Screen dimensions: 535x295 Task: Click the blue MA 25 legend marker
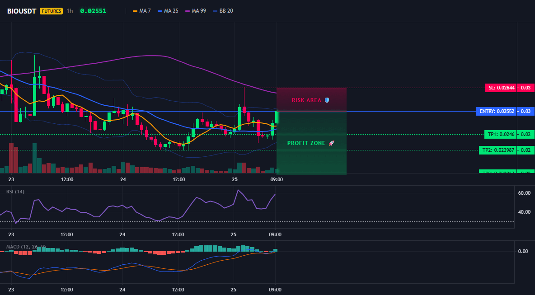pos(160,11)
